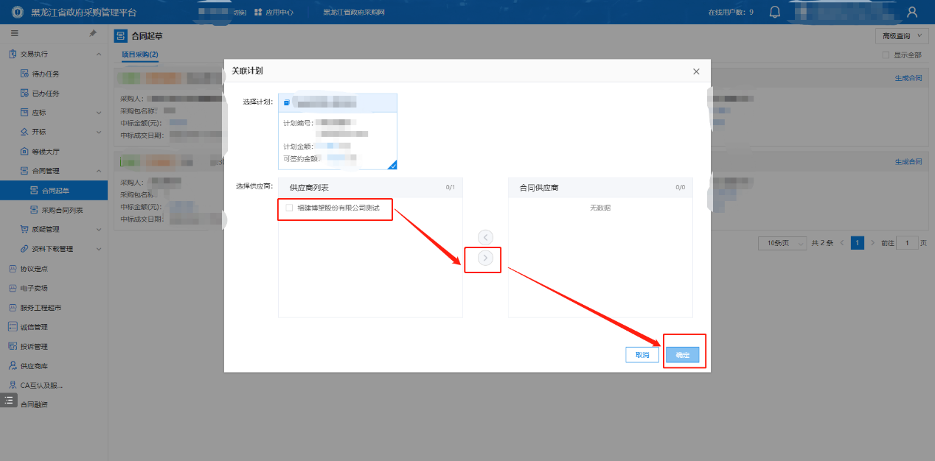The width and height of the screenshot is (935, 461).
Task: Click the move-left transfer arrow button
Action: click(485, 237)
